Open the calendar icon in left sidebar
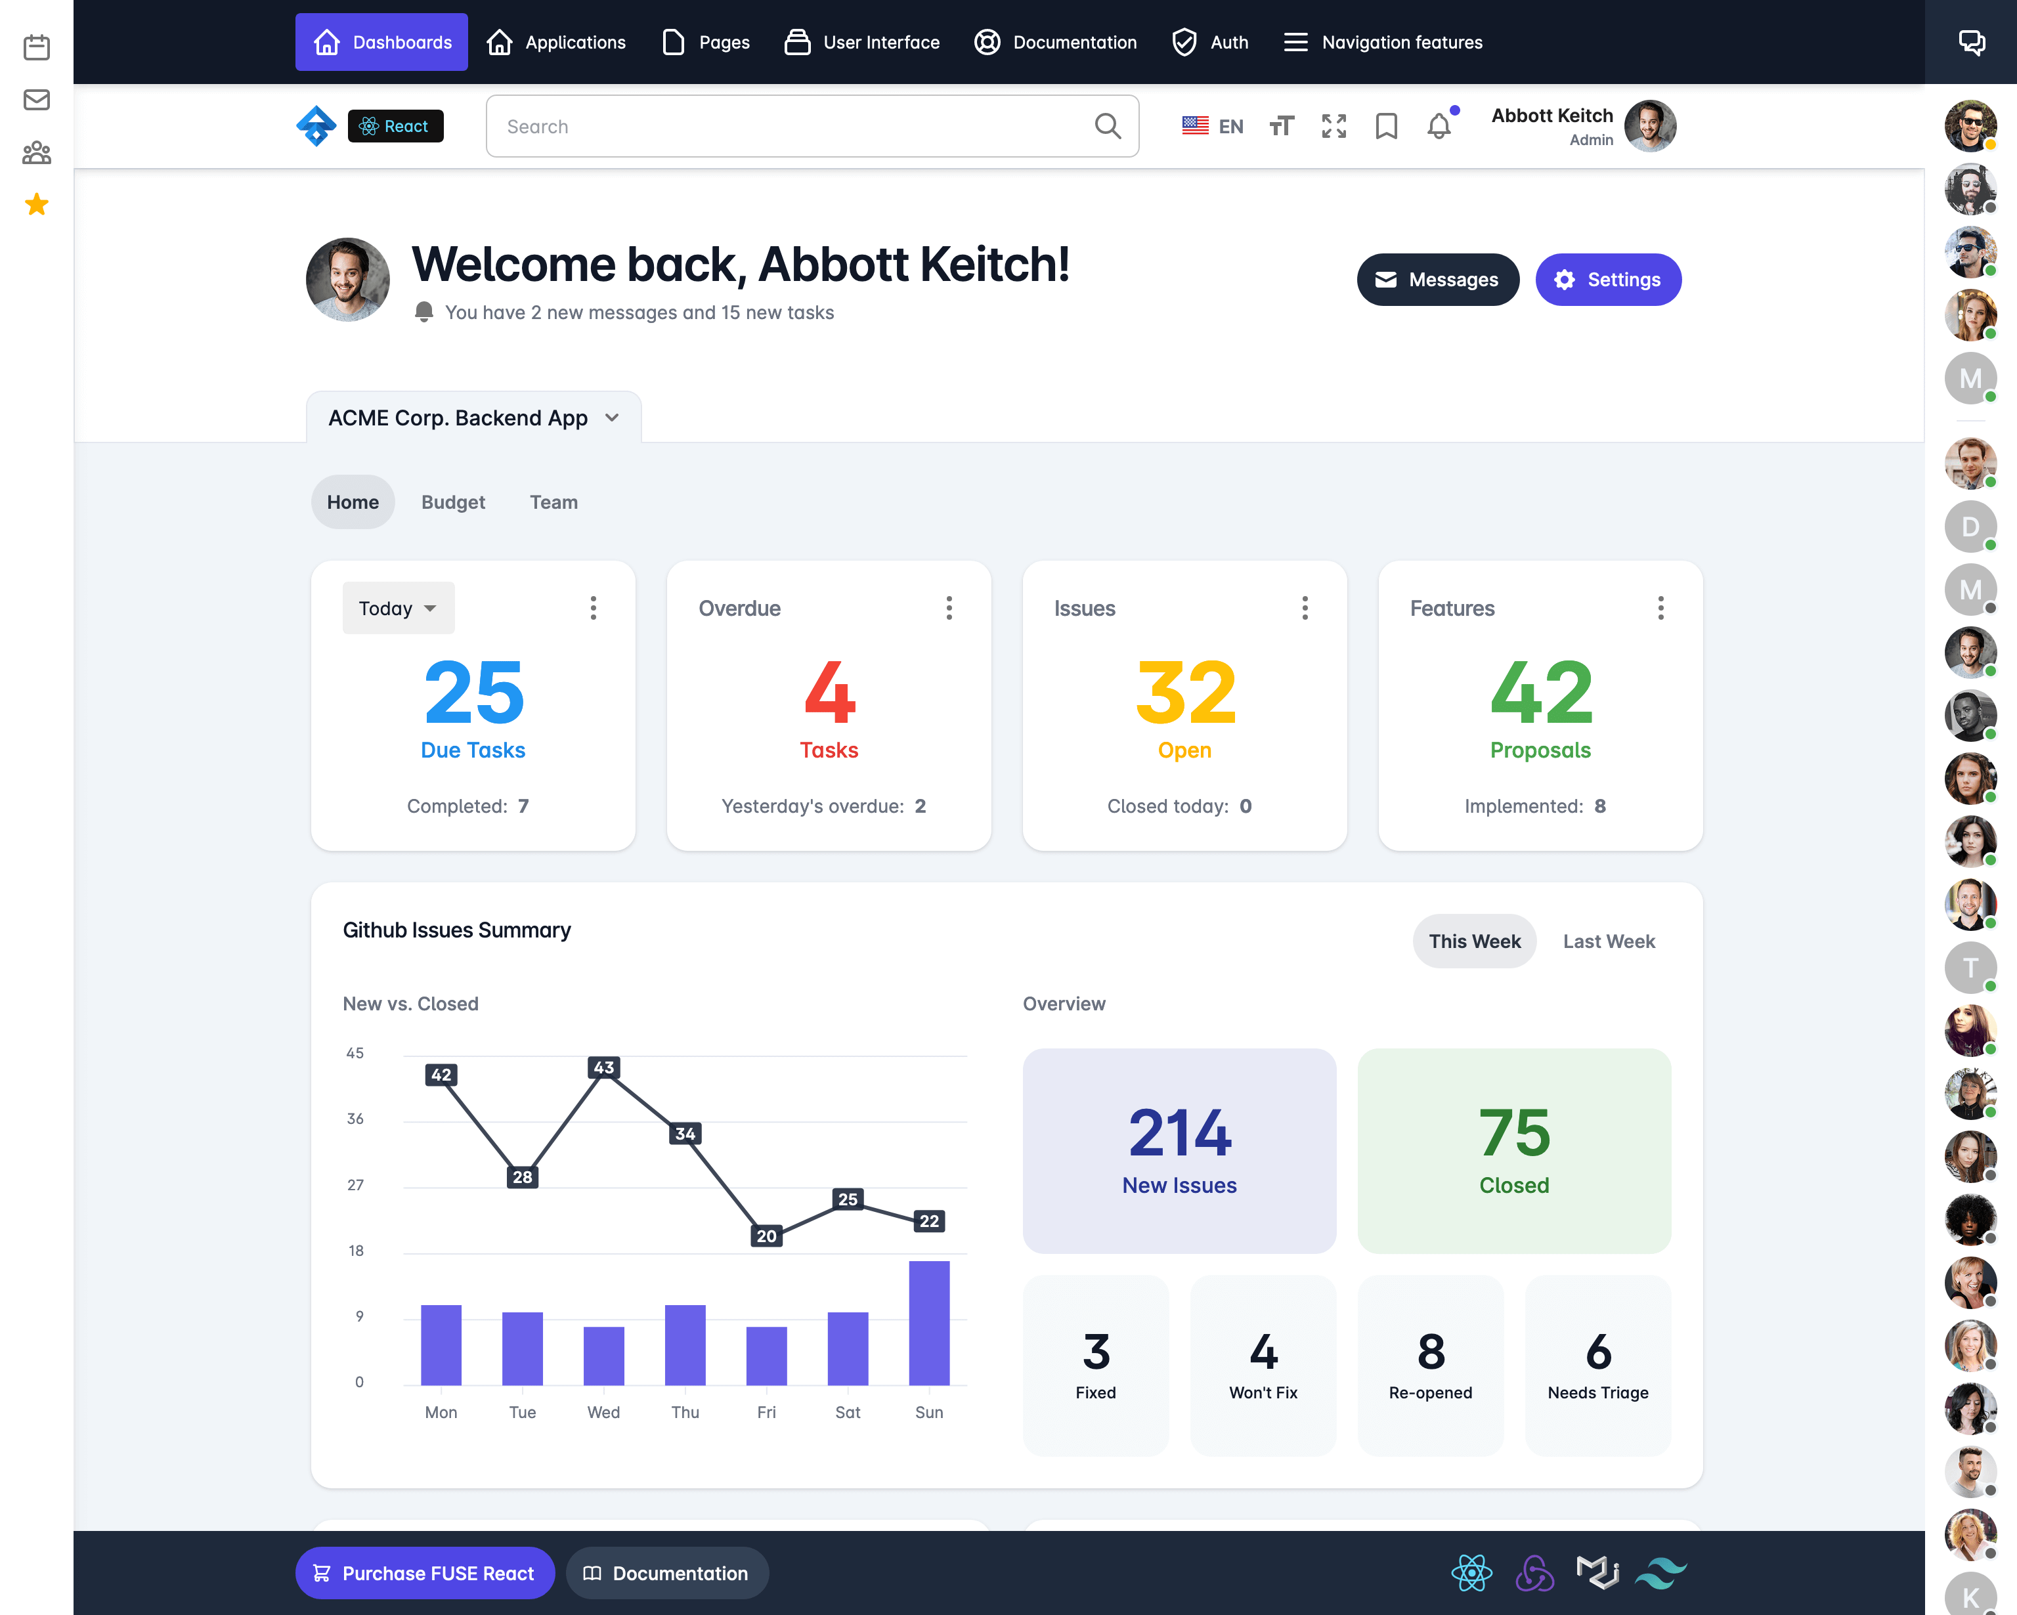 click(37, 47)
